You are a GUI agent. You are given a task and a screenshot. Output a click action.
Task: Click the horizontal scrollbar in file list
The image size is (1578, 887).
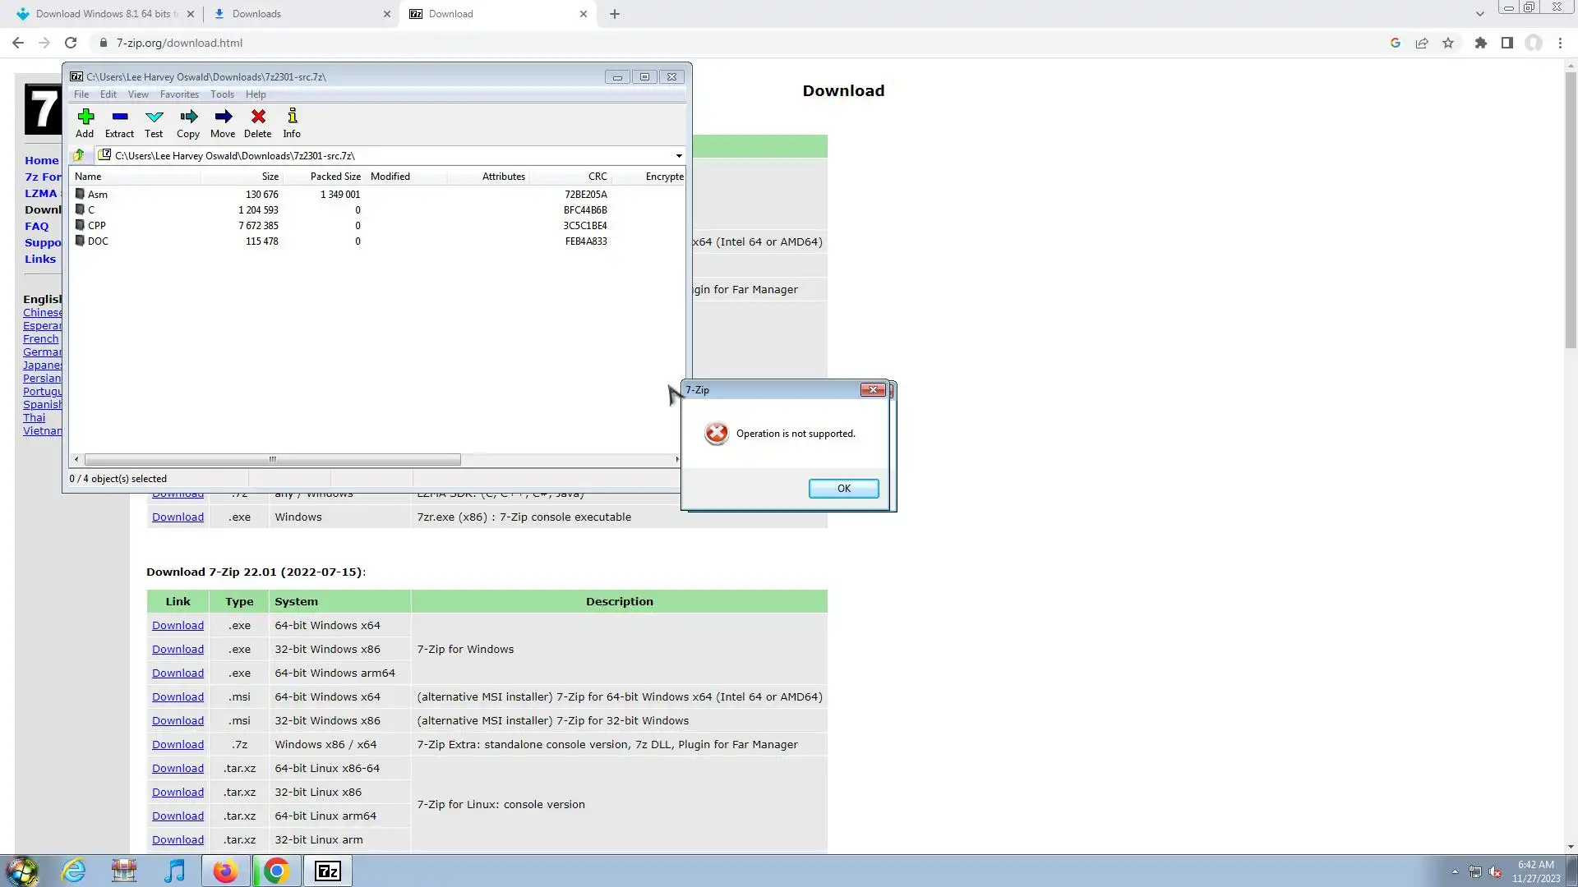tap(272, 460)
